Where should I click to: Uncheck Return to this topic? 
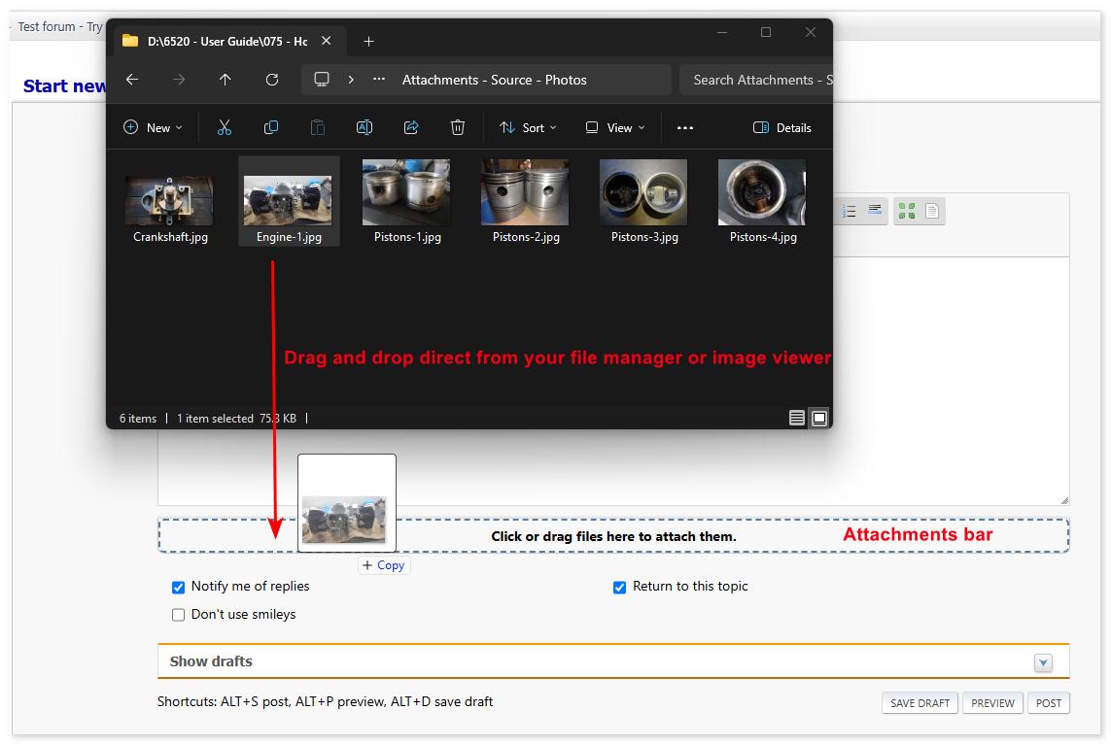(619, 587)
